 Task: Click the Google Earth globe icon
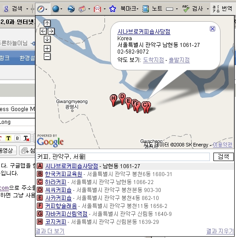[71, 9]
